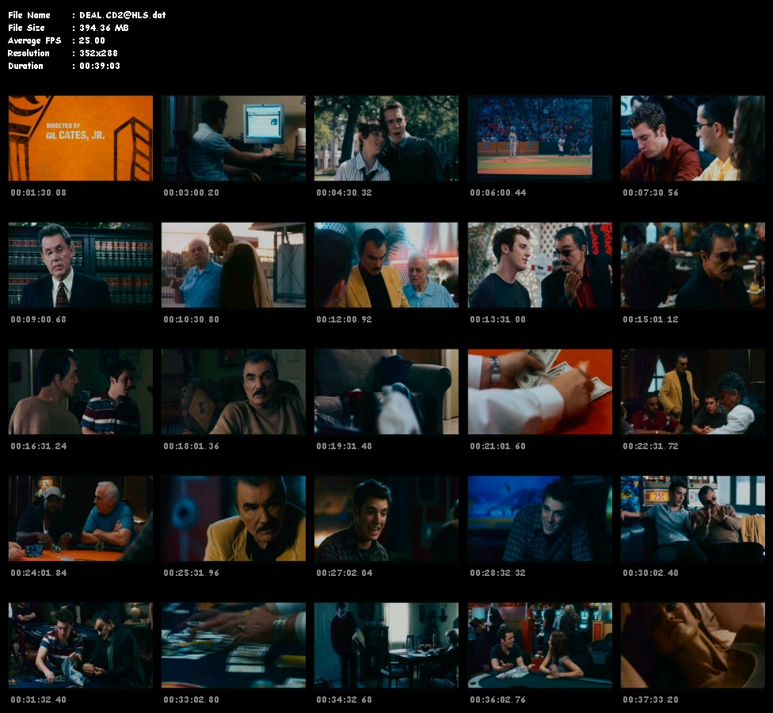Select the thumbnail at 00:09:00.68
Viewport: 773px width, 713px height.
80,265
